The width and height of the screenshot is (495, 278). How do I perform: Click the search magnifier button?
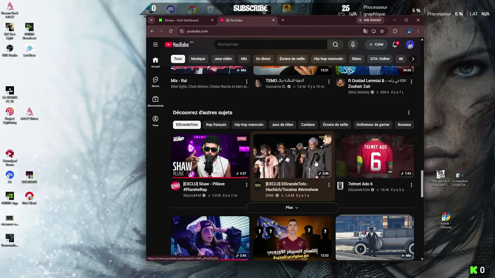point(335,44)
